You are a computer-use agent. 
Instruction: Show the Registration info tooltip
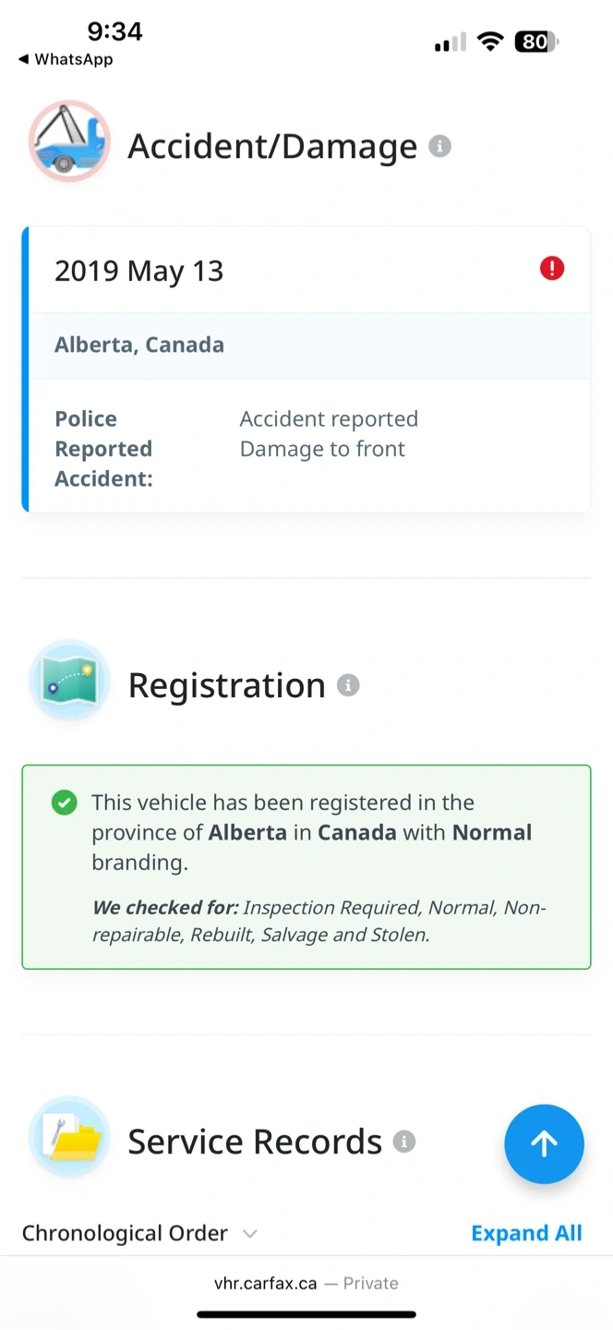348,685
